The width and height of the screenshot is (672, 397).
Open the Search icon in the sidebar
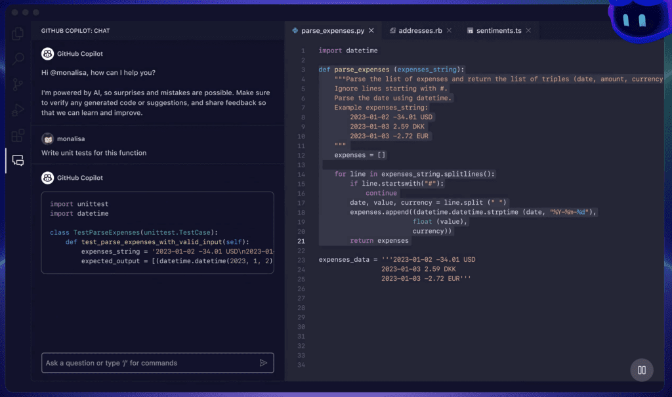click(18, 58)
